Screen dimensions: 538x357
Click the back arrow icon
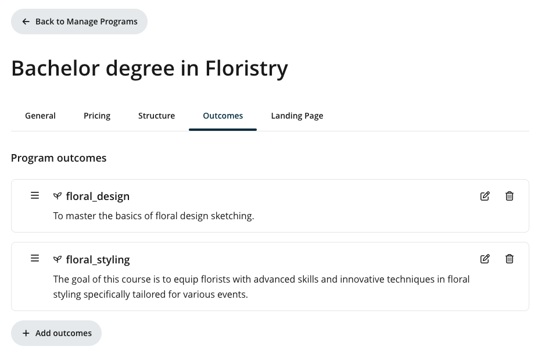(26, 22)
